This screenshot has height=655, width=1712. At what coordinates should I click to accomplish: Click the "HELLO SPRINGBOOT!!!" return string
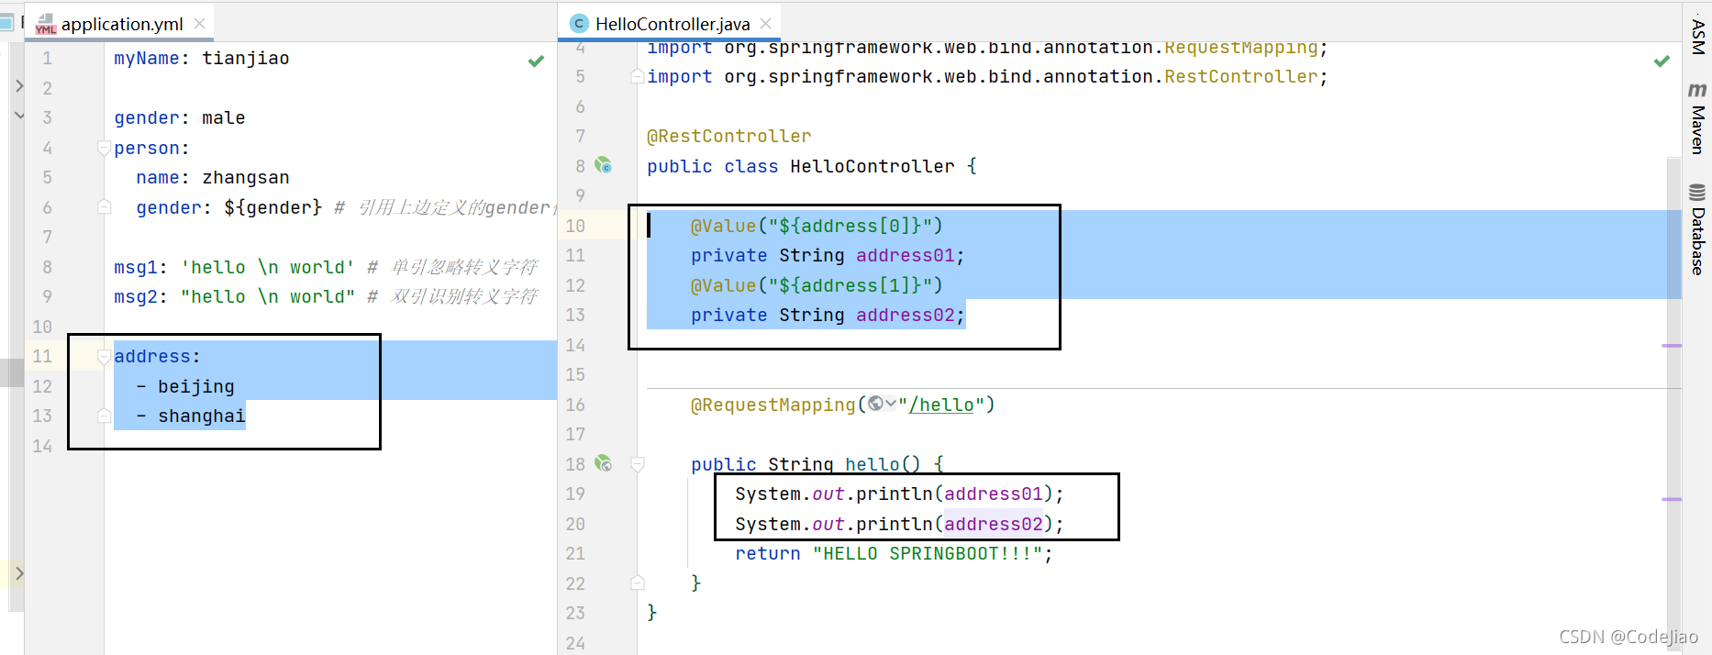928,553
